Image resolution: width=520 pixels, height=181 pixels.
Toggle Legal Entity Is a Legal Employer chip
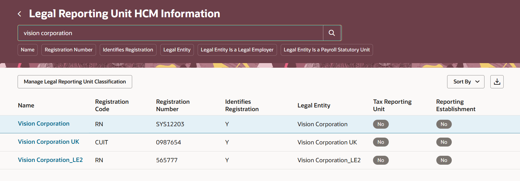pos(237,50)
